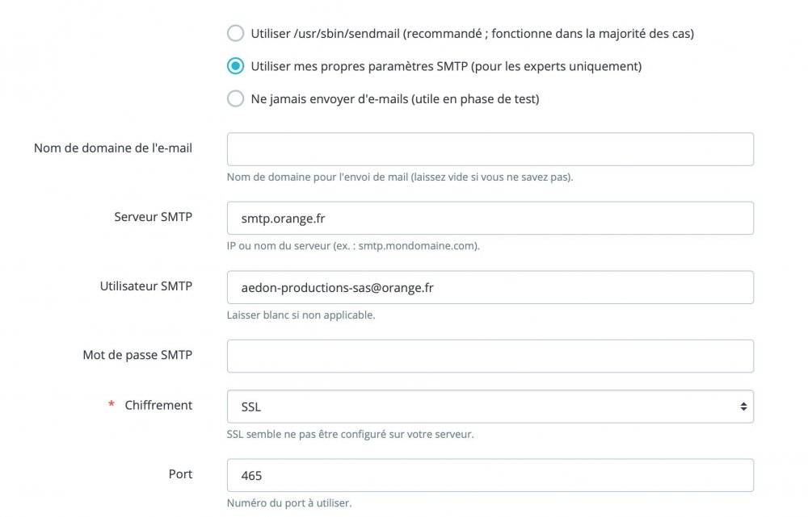Click the 'Nom de domaine de l'e-mail' label
The width and height of the screenshot is (808, 517).
click(113, 148)
